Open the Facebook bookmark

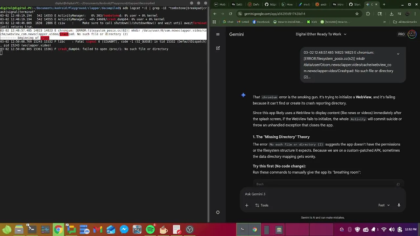[x=261, y=22]
